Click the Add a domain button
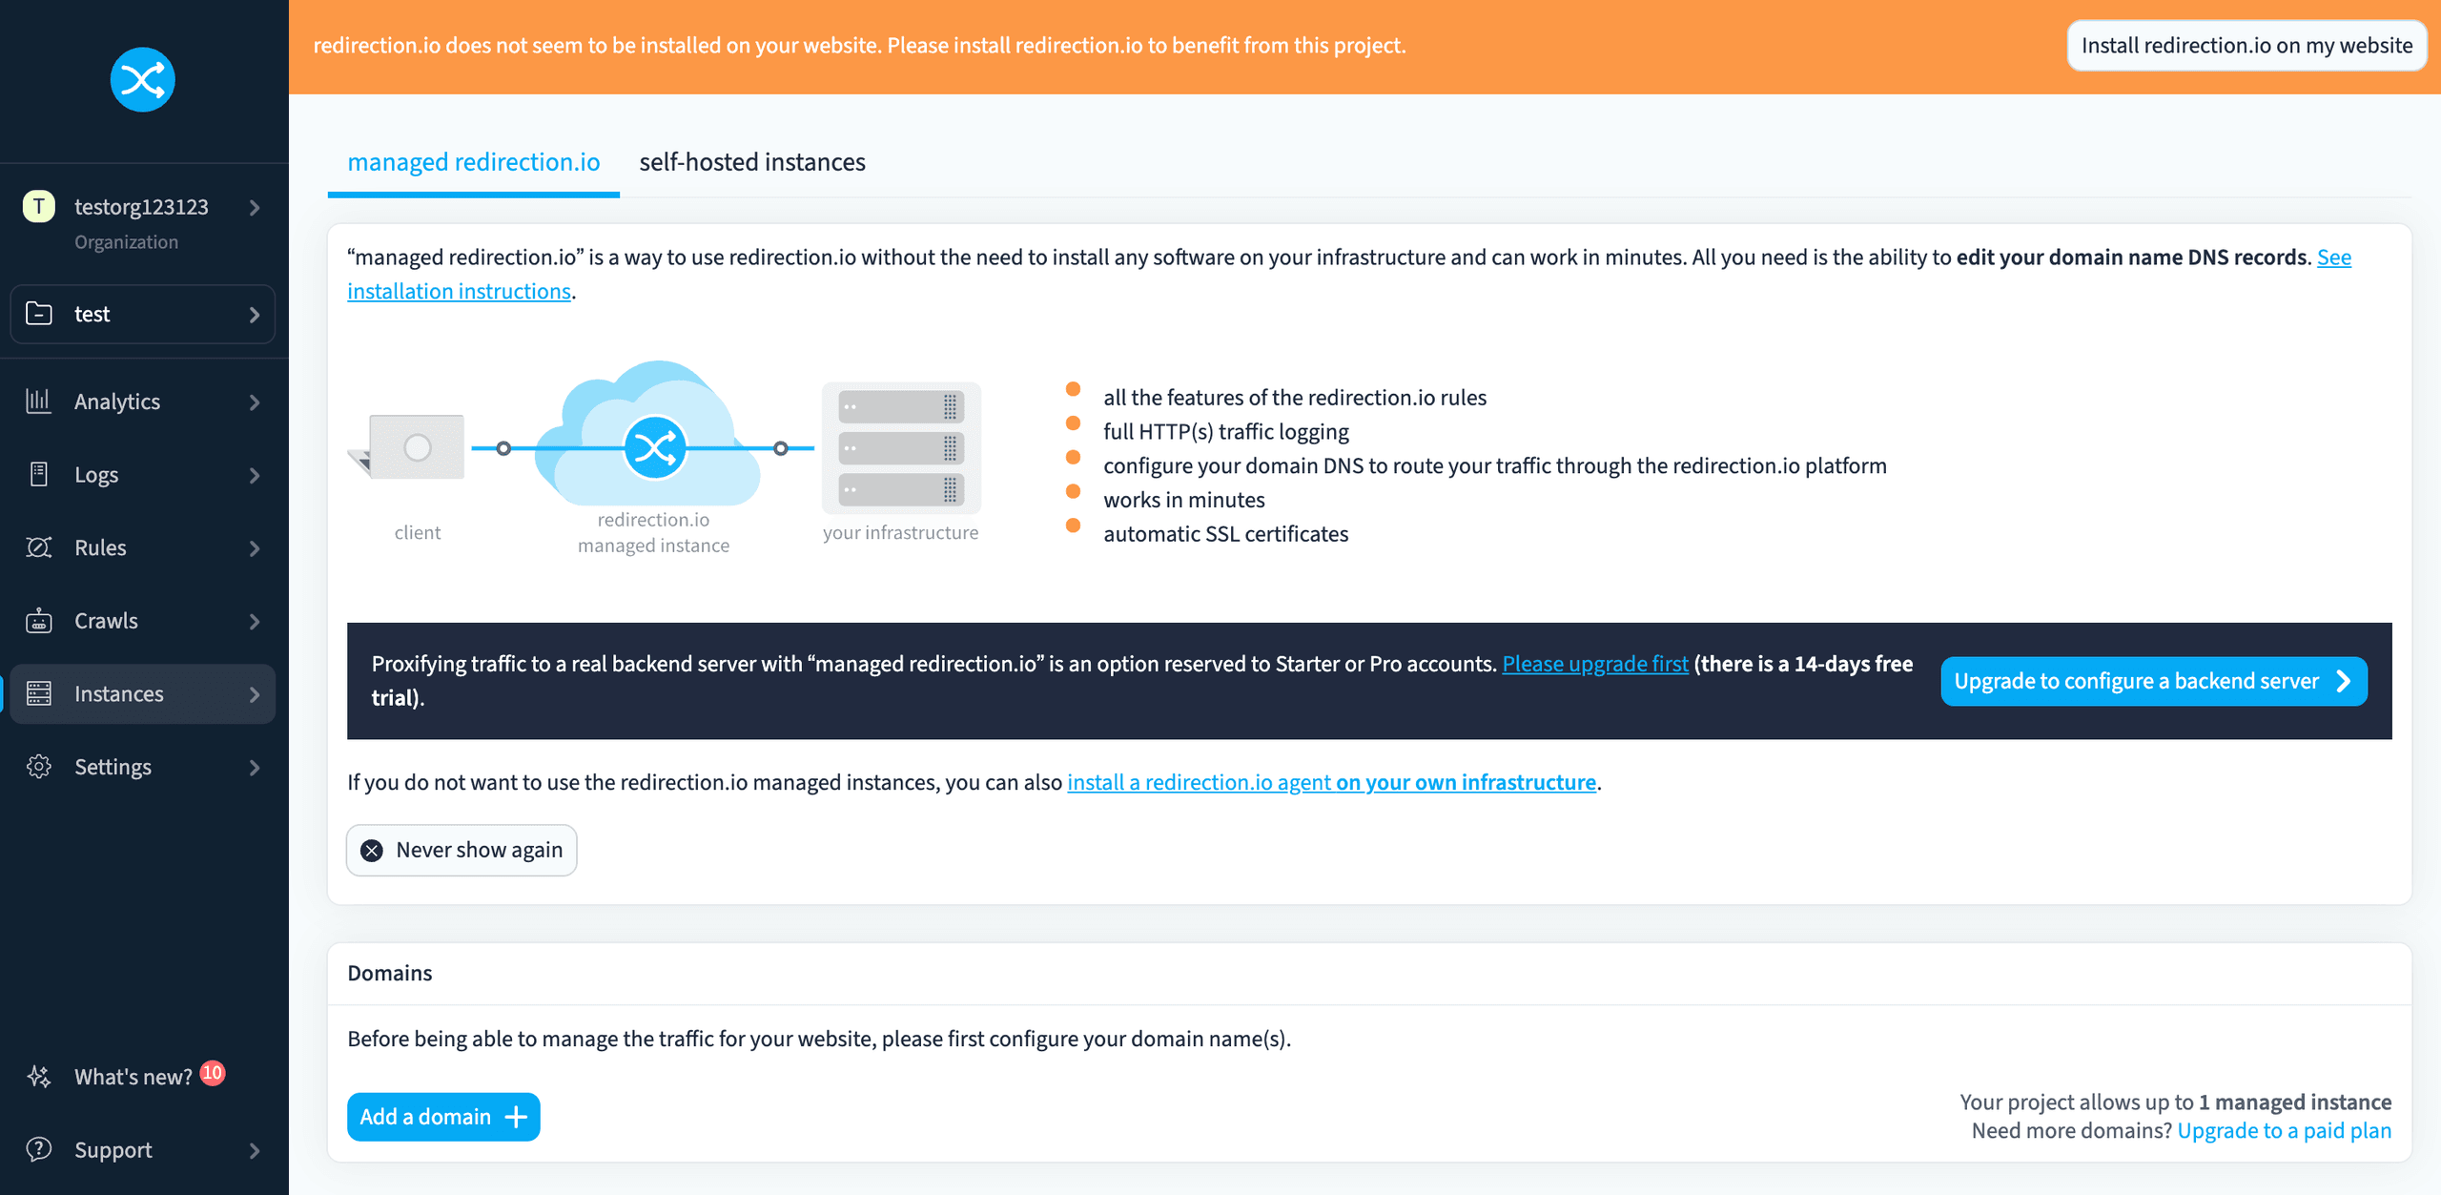This screenshot has height=1195, width=2441. pos(443,1117)
